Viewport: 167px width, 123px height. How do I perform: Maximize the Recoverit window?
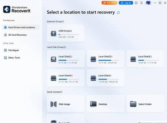click(x=160, y=3)
